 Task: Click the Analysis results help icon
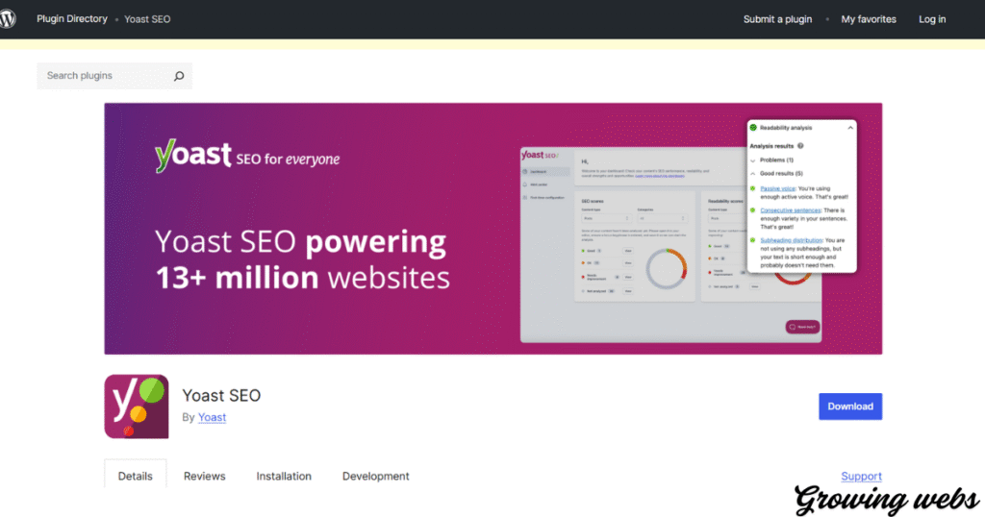point(800,145)
